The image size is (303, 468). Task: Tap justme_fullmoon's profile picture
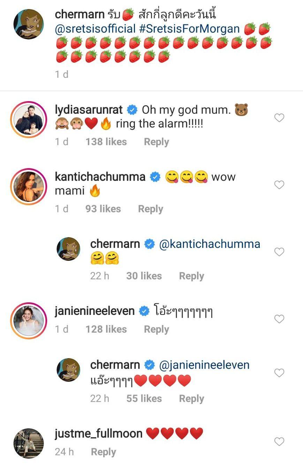pos(29,443)
